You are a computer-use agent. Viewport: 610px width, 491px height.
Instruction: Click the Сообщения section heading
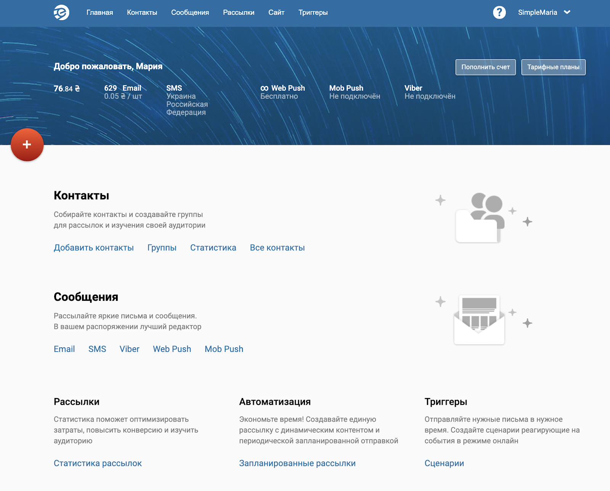pyautogui.click(x=86, y=297)
